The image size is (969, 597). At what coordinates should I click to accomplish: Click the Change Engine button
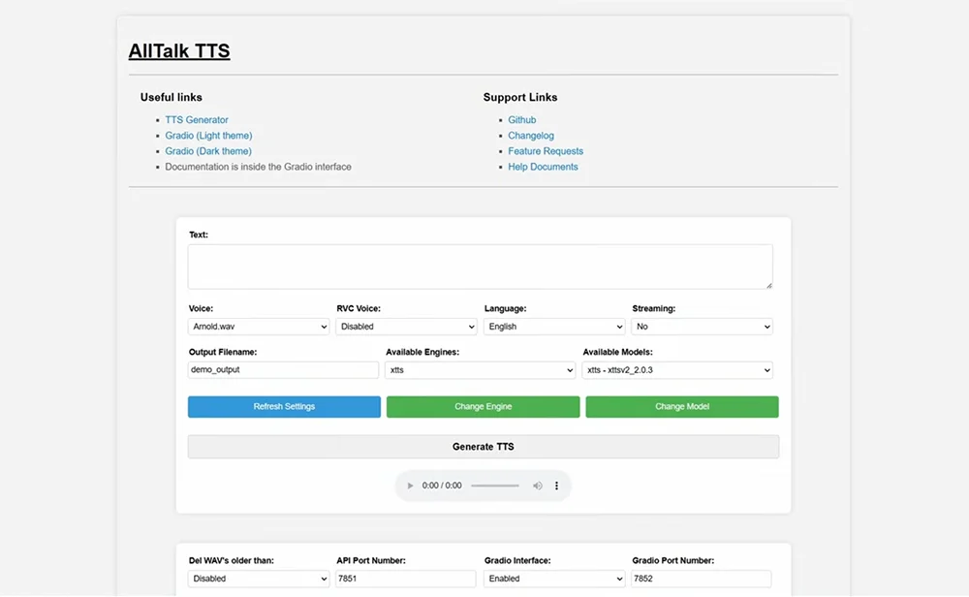pyautogui.click(x=483, y=406)
